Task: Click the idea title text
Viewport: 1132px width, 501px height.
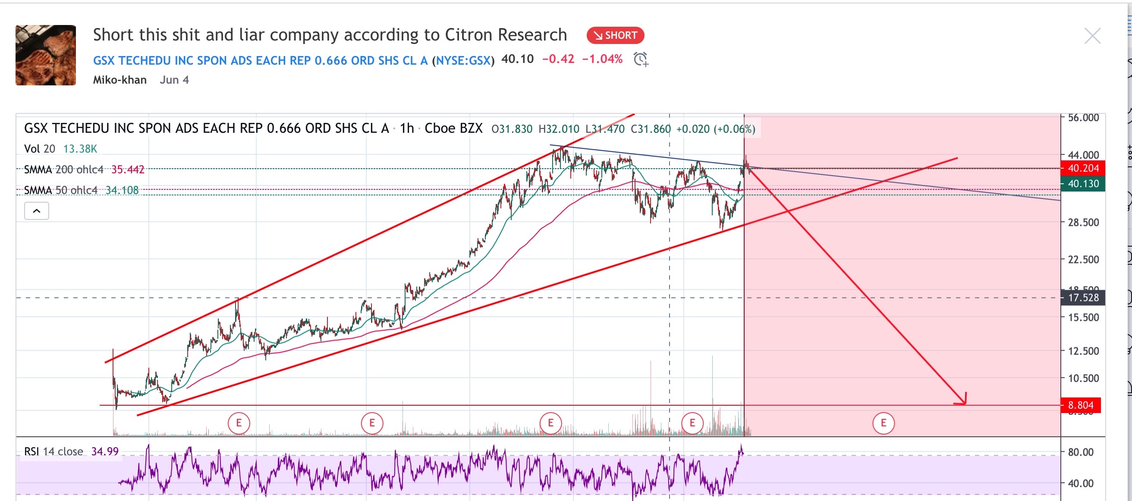Action: coord(330,35)
